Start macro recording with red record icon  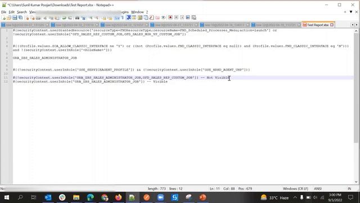170,17
